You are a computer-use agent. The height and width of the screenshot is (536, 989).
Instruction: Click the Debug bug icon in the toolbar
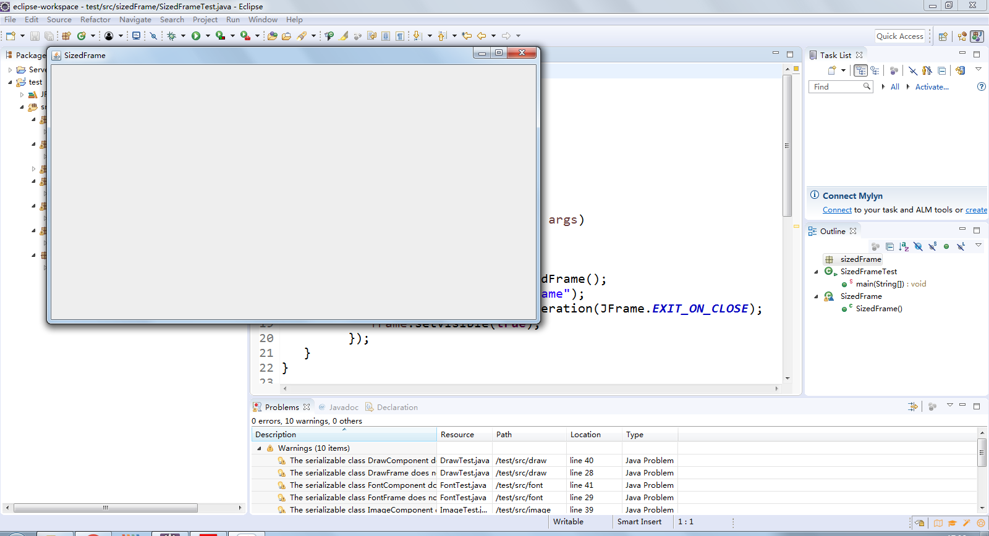coord(172,36)
